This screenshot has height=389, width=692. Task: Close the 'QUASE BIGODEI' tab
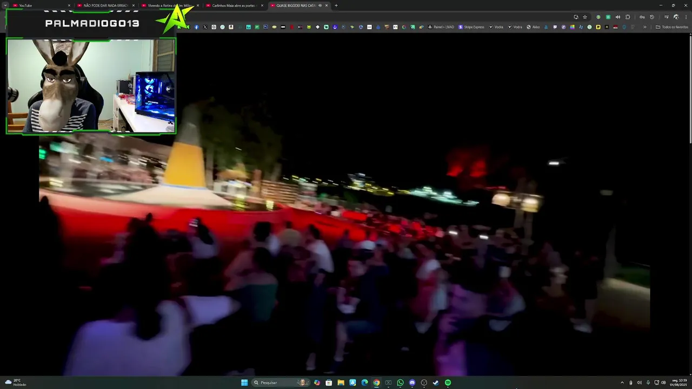coord(327,5)
